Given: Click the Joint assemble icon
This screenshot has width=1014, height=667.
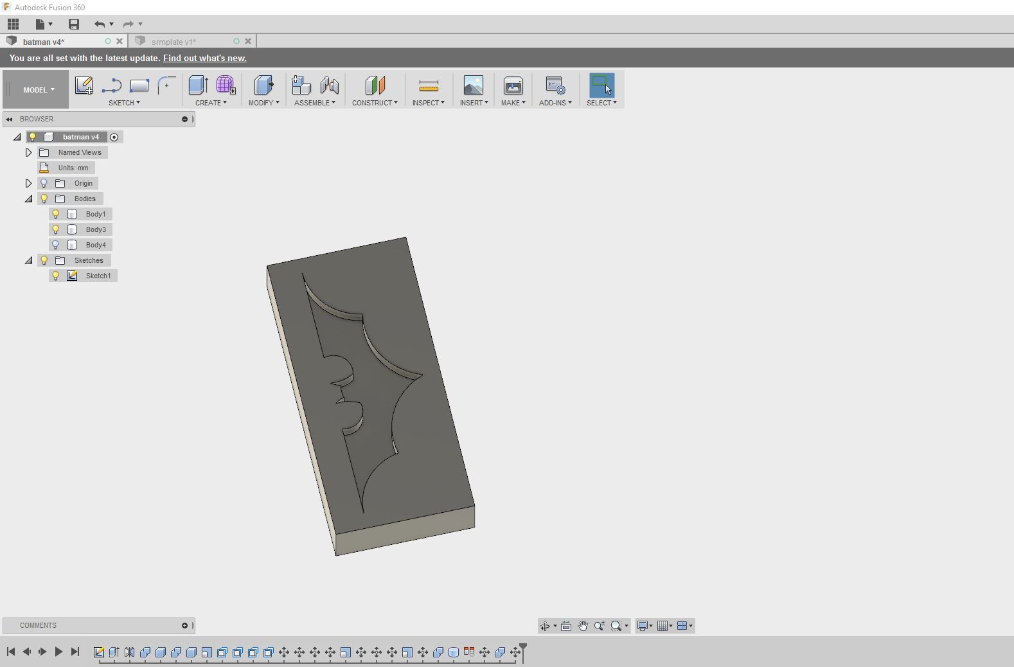Looking at the screenshot, I should (x=329, y=85).
